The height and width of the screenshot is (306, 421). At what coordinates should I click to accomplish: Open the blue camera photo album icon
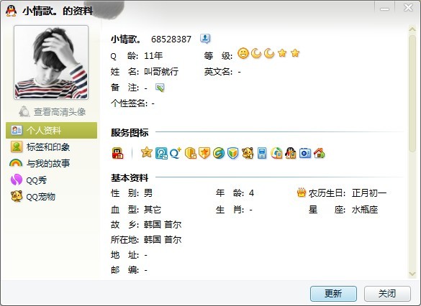coord(305,153)
